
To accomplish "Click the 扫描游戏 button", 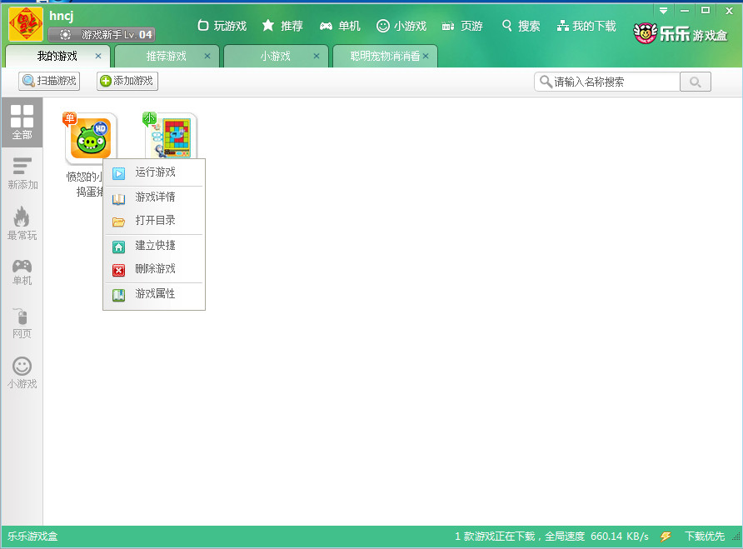I will [x=49, y=81].
